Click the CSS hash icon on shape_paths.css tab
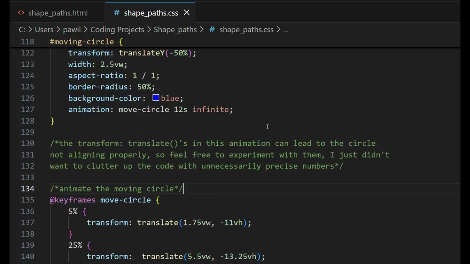This screenshot has height=264, width=470. click(117, 13)
